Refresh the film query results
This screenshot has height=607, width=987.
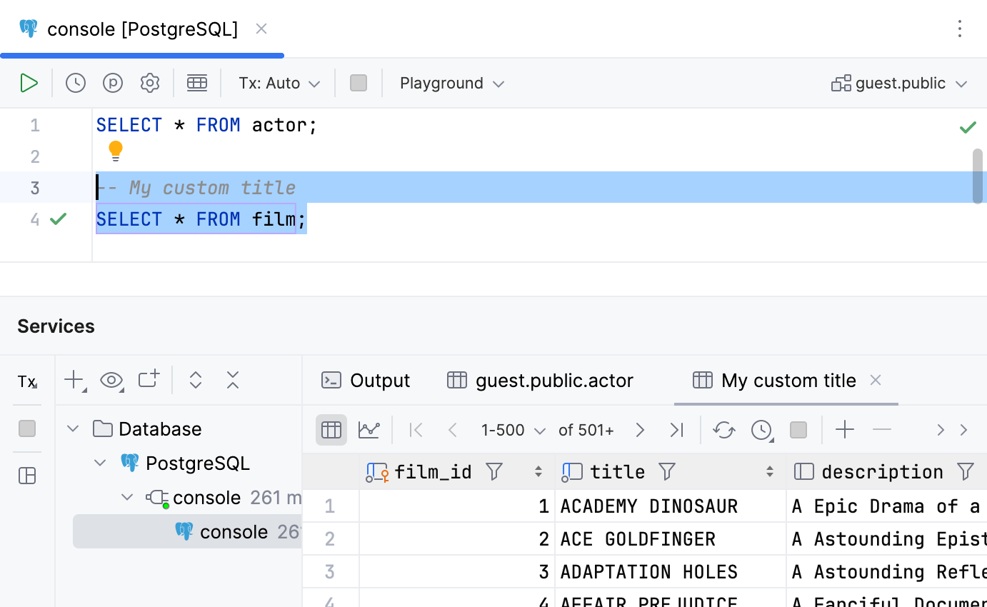click(724, 429)
